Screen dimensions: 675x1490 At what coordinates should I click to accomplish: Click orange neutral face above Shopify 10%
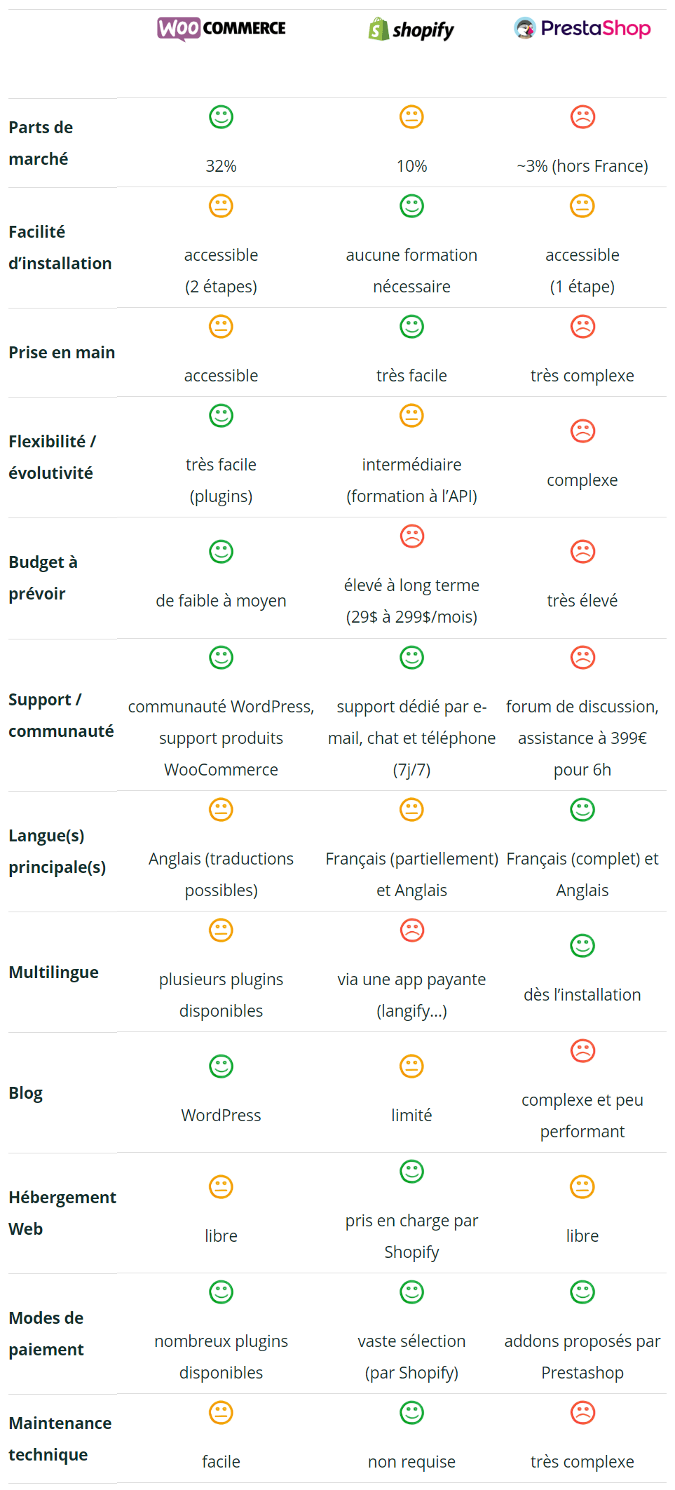click(411, 117)
